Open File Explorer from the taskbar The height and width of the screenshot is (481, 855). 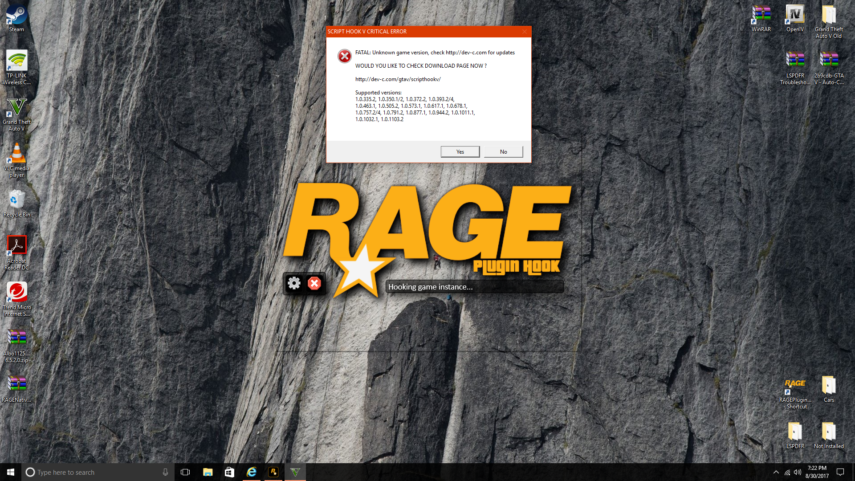208,472
